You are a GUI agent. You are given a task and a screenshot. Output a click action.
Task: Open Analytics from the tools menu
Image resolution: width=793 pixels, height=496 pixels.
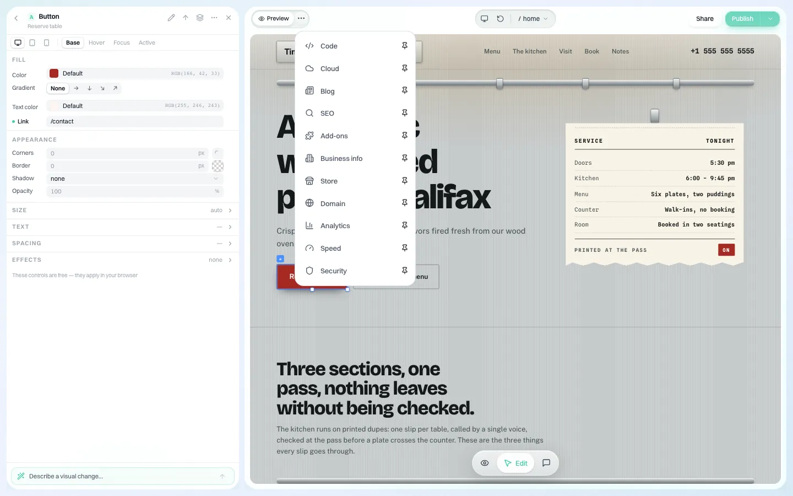(355, 226)
